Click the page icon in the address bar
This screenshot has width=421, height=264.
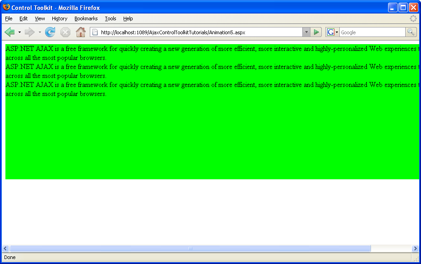[95, 32]
